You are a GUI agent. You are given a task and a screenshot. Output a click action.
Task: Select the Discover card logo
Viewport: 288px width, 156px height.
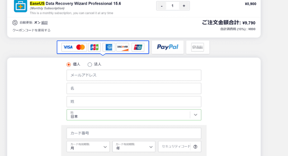point(123,47)
